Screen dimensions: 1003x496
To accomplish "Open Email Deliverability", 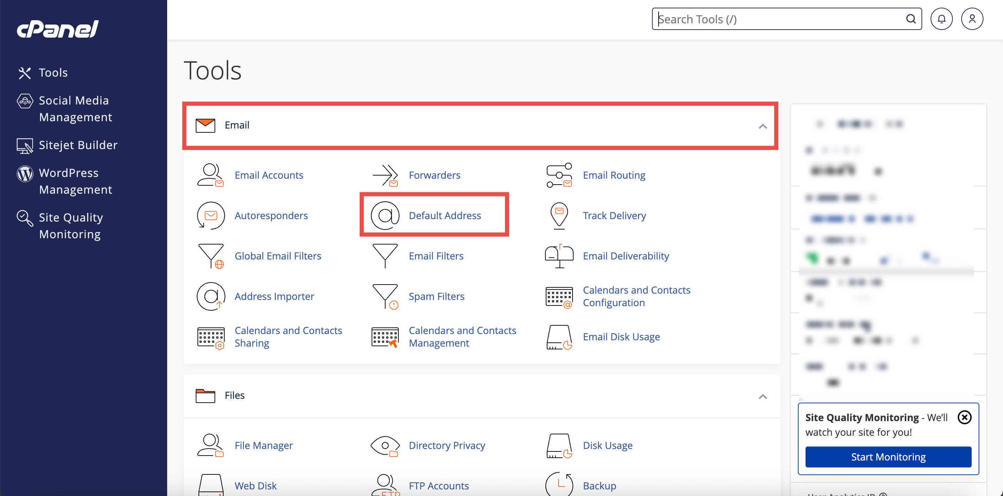I will point(626,256).
